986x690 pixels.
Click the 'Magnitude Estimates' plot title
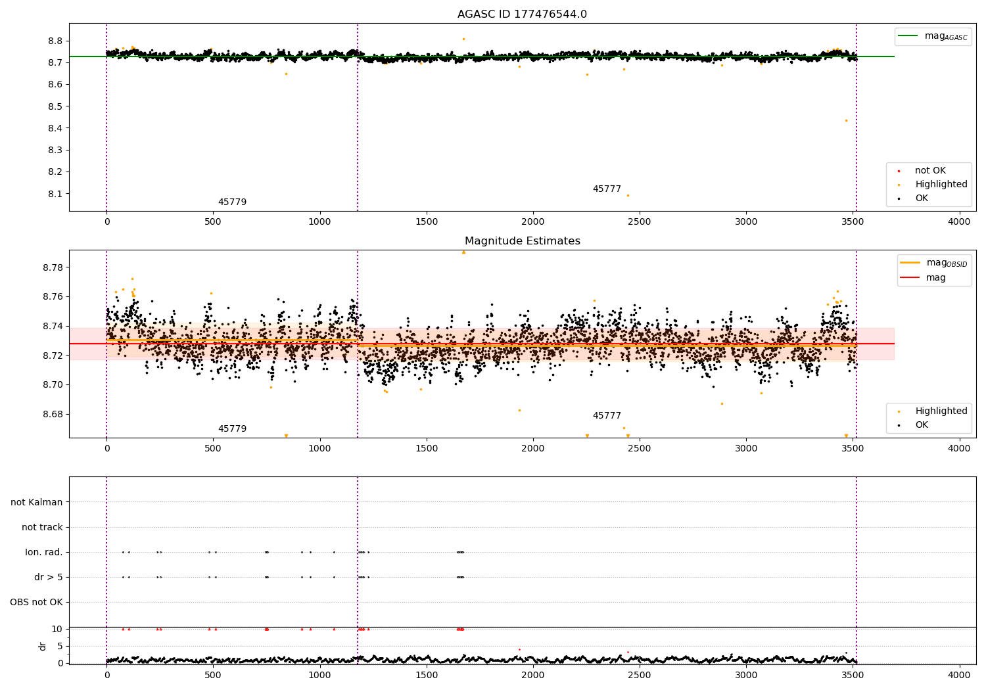pyautogui.click(x=523, y=241)
